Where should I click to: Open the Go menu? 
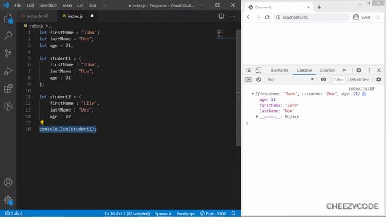(80, 5)
